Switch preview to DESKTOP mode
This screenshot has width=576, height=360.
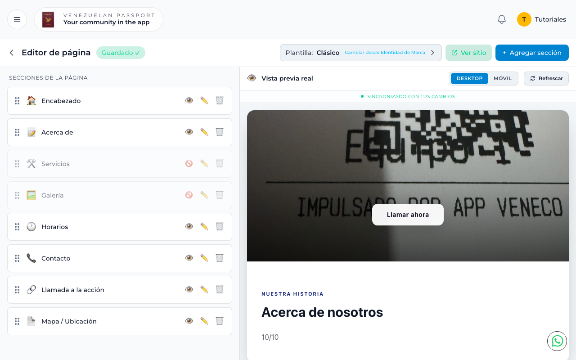469,78
